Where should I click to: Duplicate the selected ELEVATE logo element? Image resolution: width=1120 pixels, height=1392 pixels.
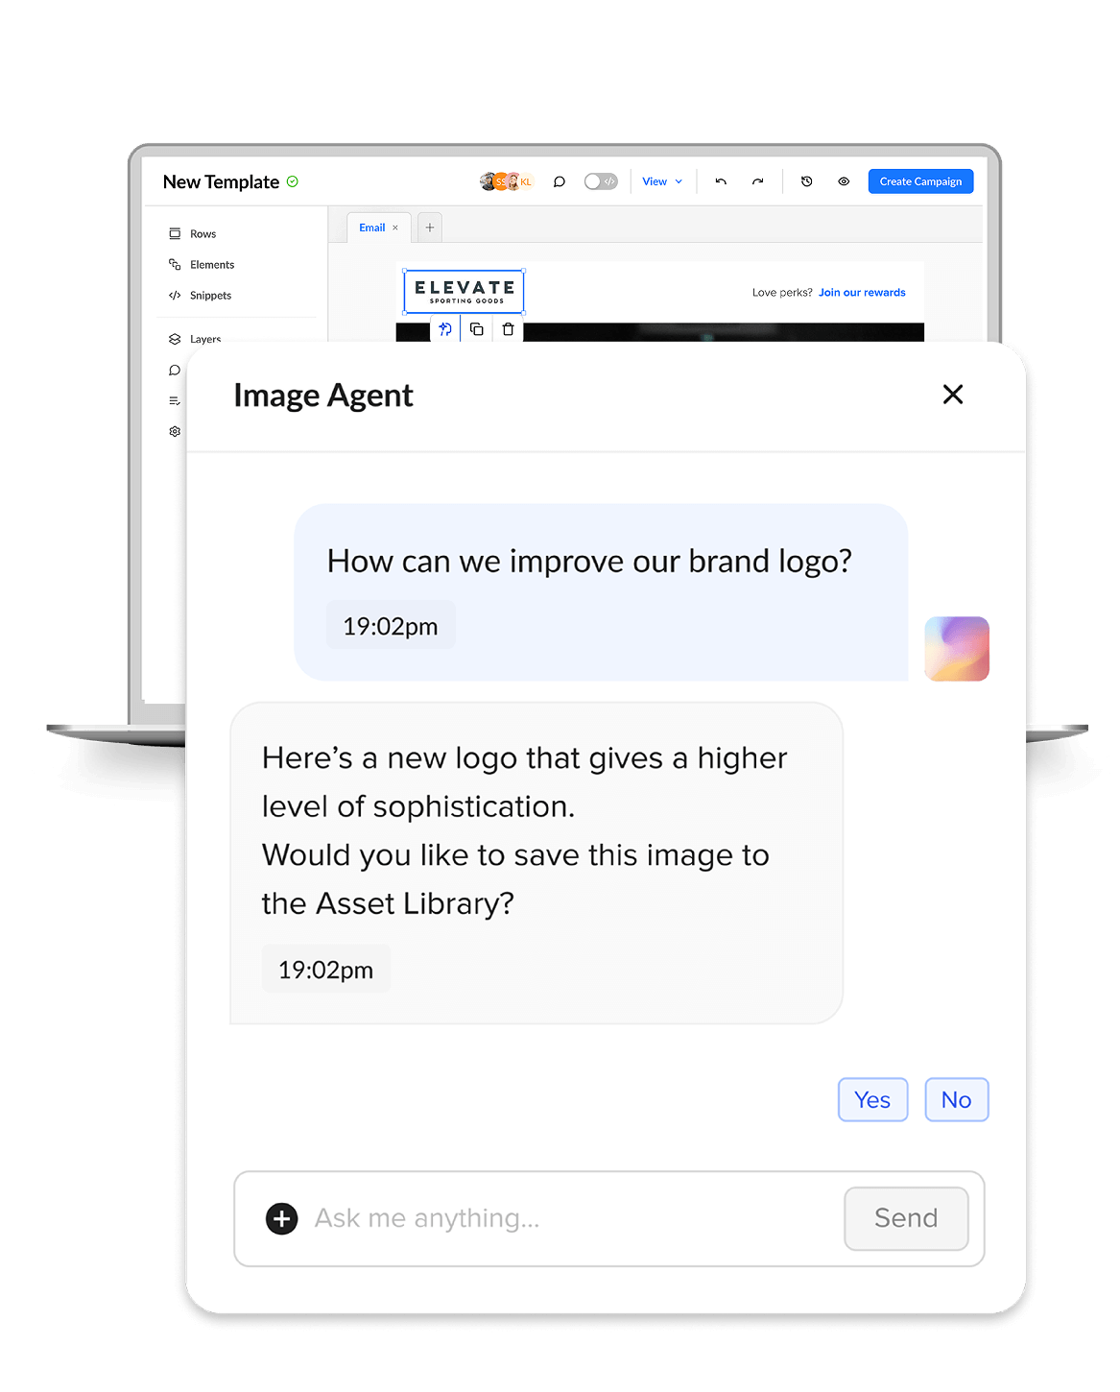pyautogui.click(x=477, y=328)
